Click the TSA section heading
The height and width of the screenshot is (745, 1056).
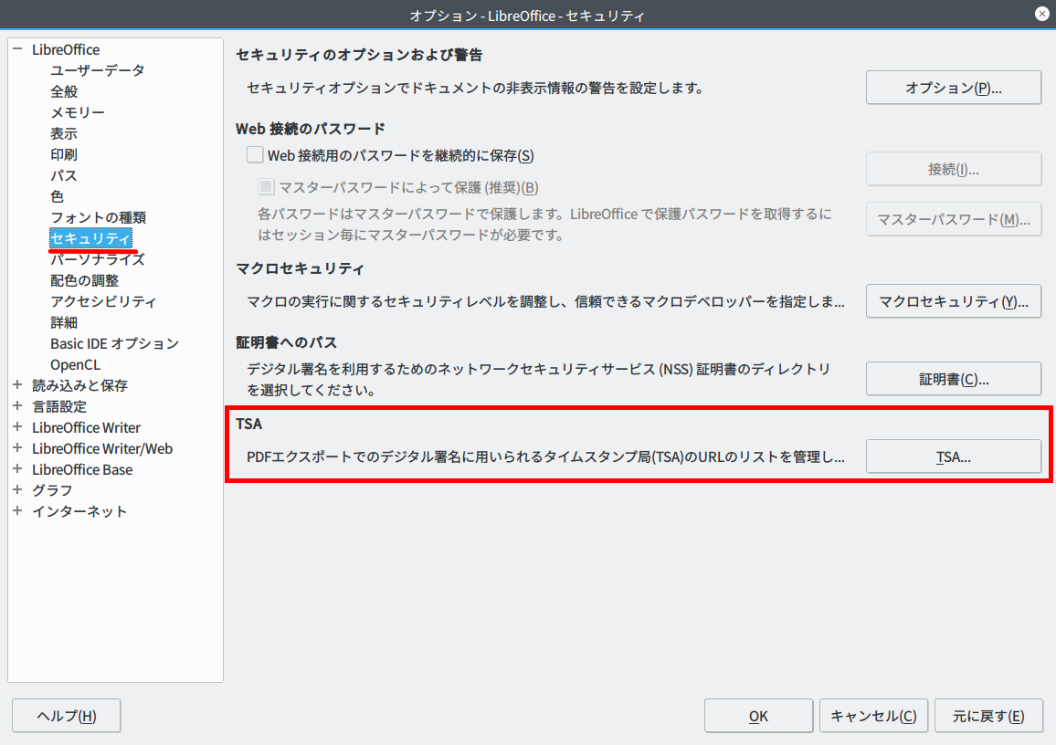[x=249, y=424]
